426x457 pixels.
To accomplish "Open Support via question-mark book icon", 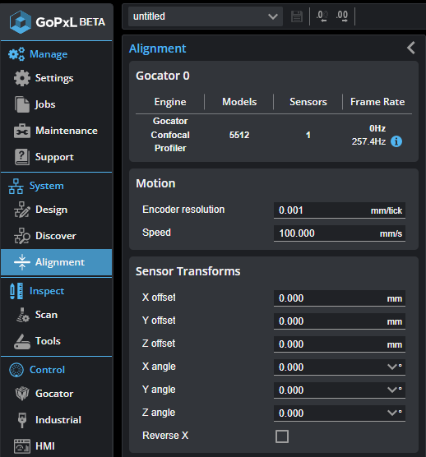I will (22, 157).
